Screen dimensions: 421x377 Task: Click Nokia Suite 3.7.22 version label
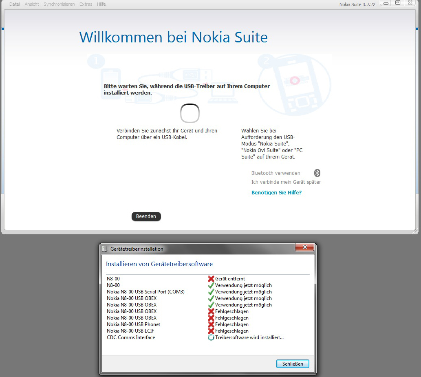[357, 4]
